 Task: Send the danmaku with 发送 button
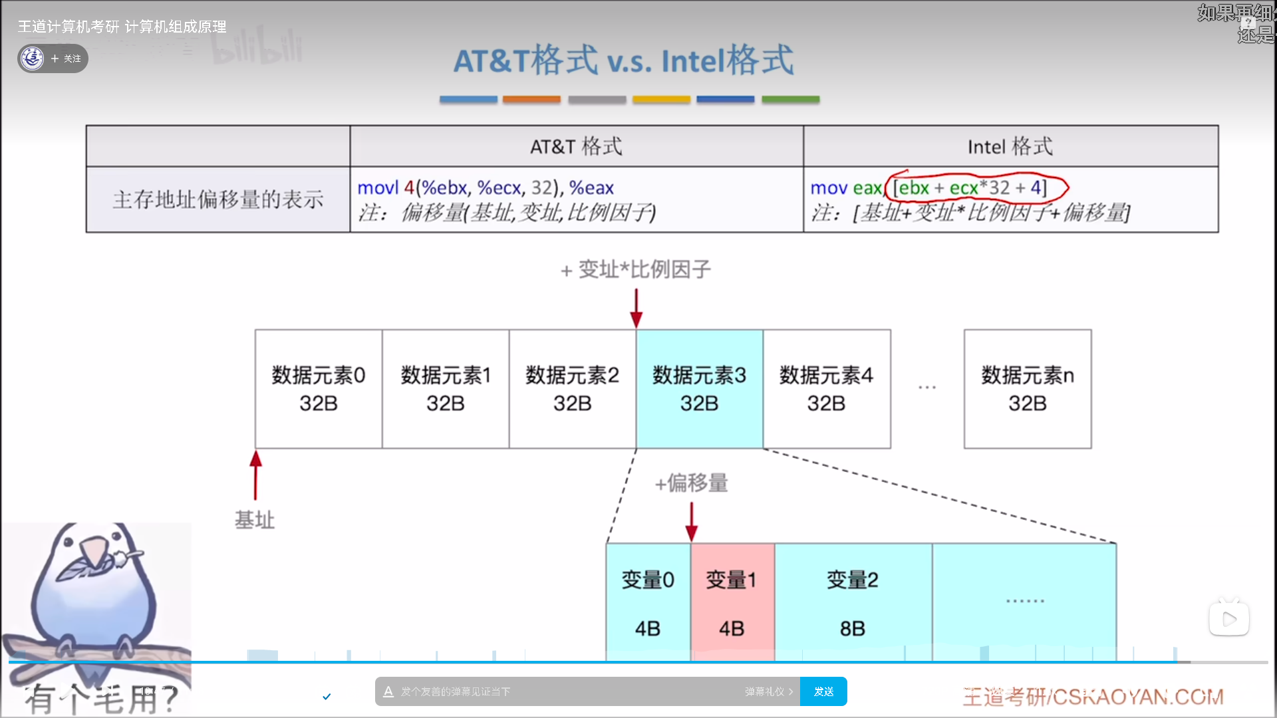tap(823, 691)
